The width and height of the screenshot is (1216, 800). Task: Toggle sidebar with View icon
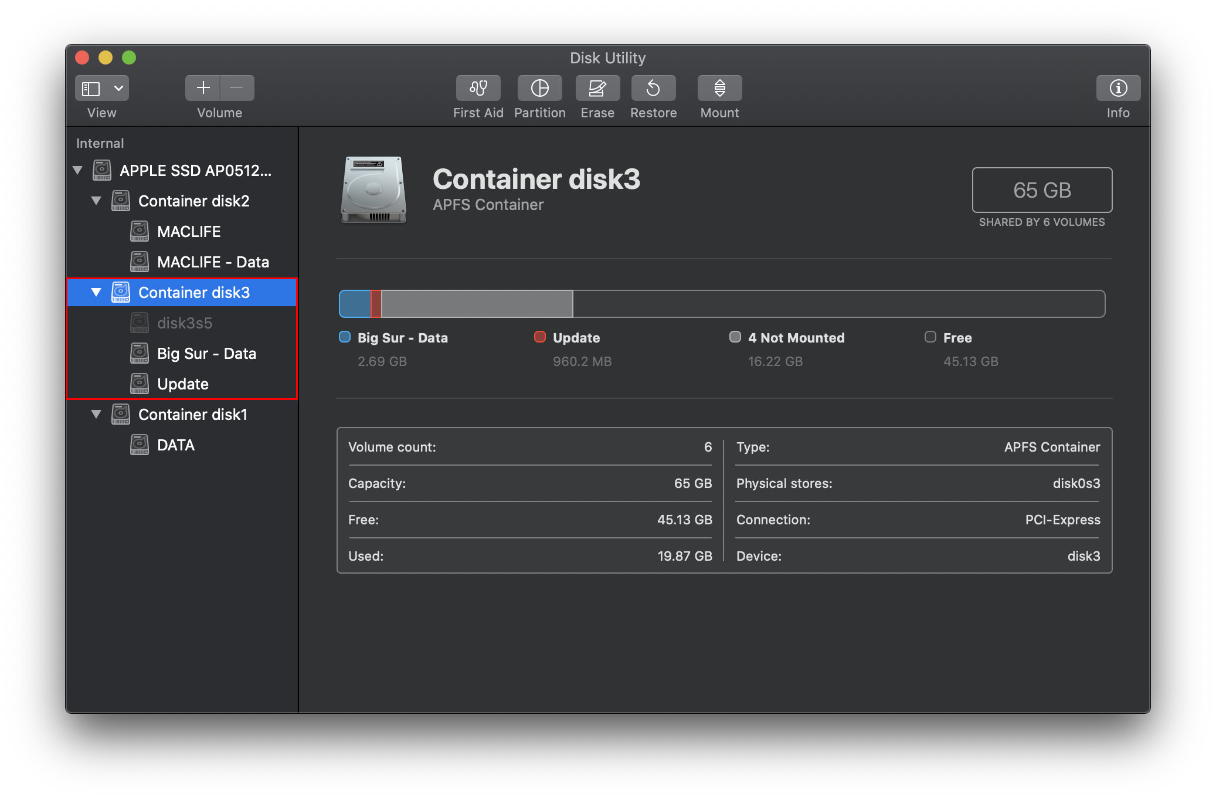pyautogui.click(x=91, y=88)
